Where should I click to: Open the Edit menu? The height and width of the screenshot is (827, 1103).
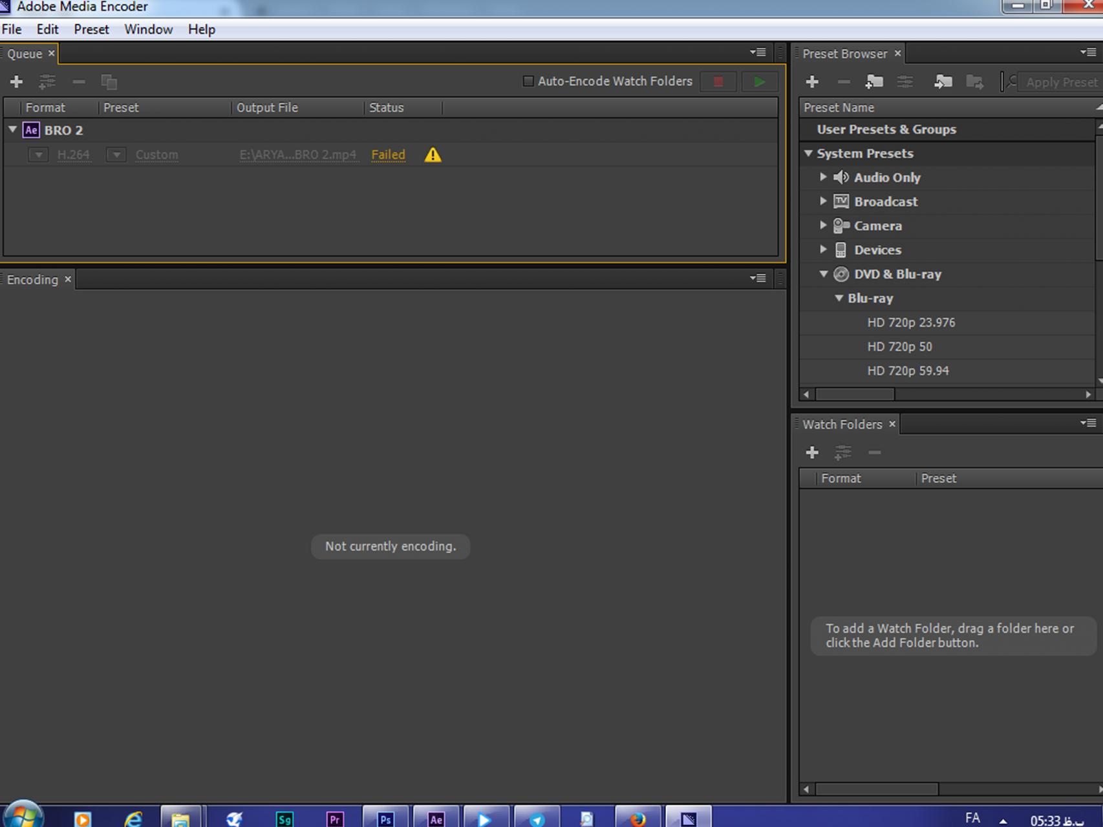point(47,30)
